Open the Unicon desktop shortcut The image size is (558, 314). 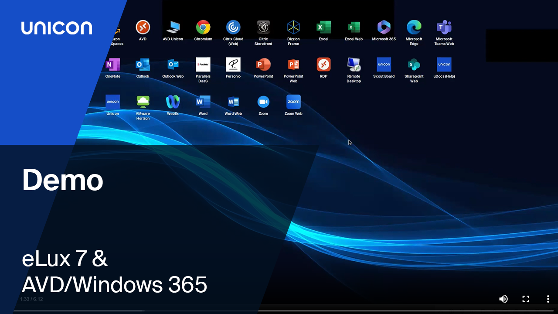112,102
